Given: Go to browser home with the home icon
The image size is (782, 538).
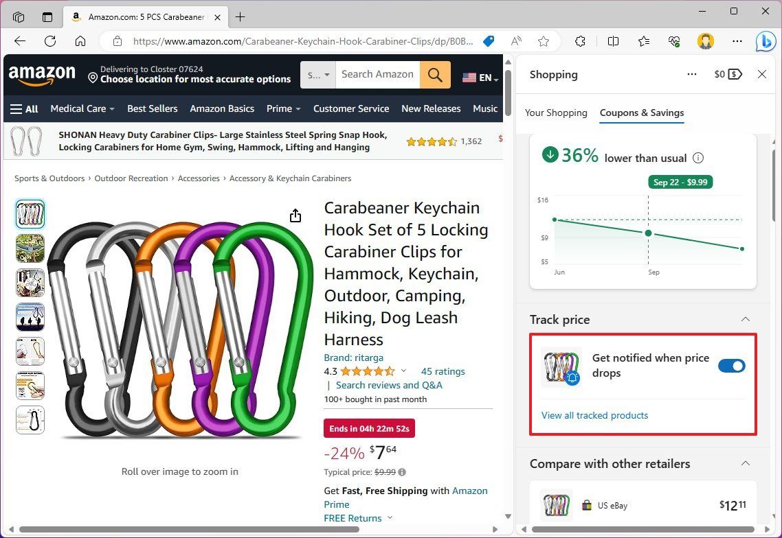Looking at the screenshot, I should click(80, 41).
